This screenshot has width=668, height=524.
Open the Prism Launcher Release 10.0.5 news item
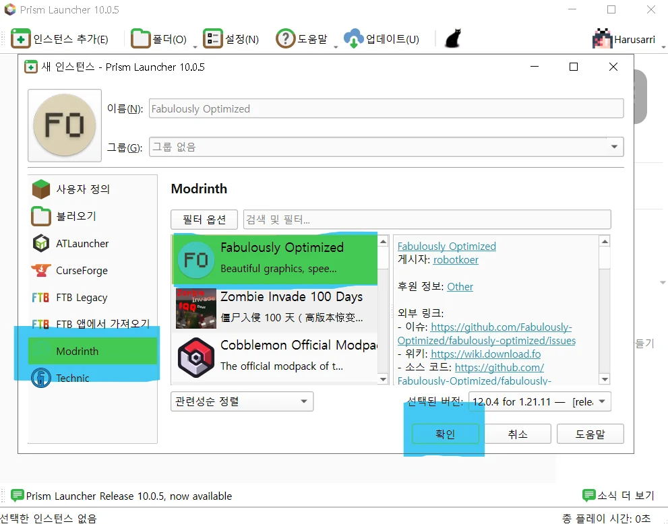pos(129,496)
